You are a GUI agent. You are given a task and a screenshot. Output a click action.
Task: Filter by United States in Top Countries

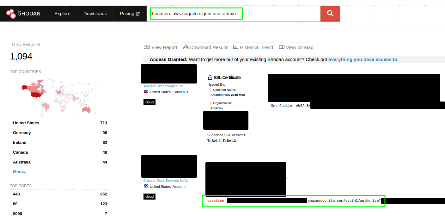(x=26, y=123)
